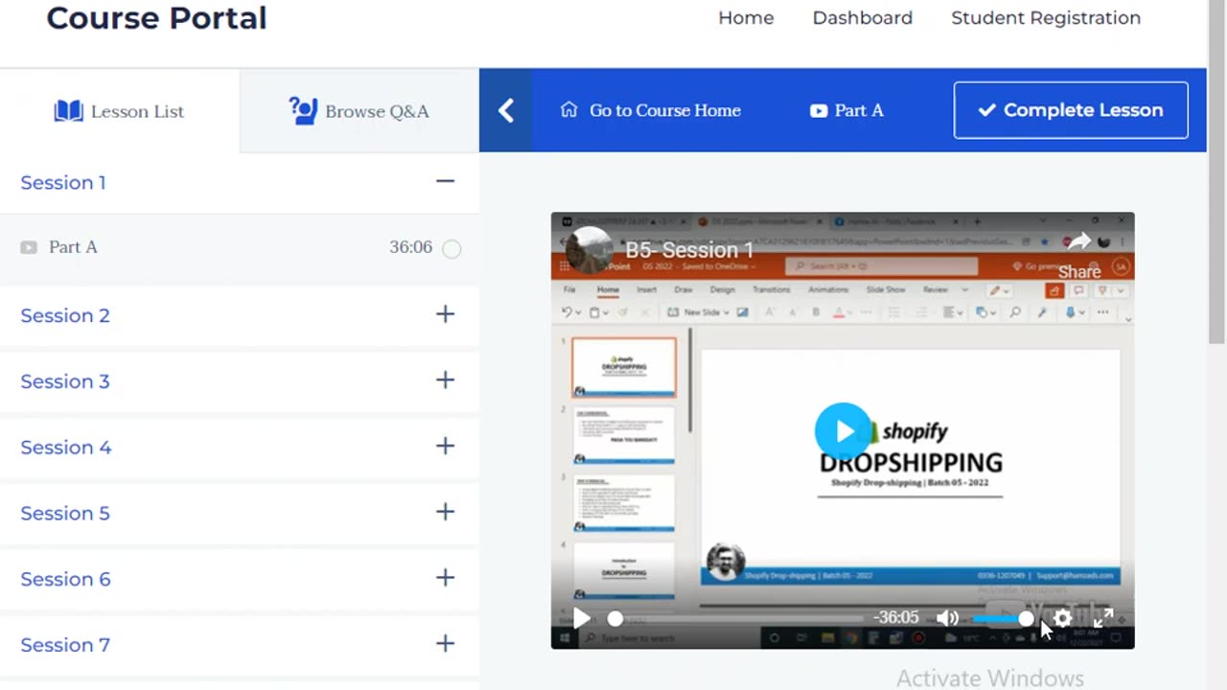Open the Dashboard menu item

863,18
